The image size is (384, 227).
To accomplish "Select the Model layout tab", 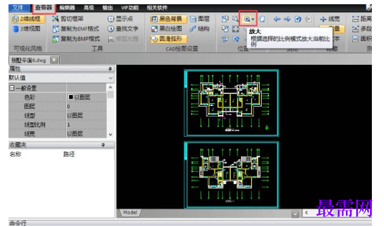I will pos(130,212).
